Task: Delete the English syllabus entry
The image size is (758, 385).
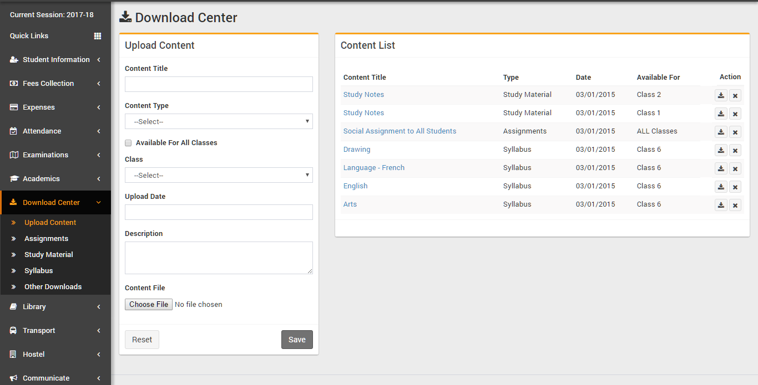Action: (735, 187)
